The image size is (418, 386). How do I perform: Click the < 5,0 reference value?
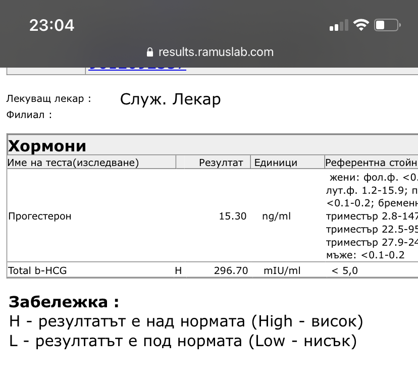click(x=344, y=270)
